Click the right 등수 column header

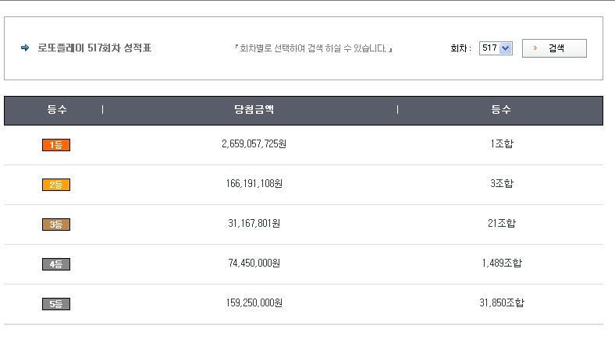tap(501, 111)
